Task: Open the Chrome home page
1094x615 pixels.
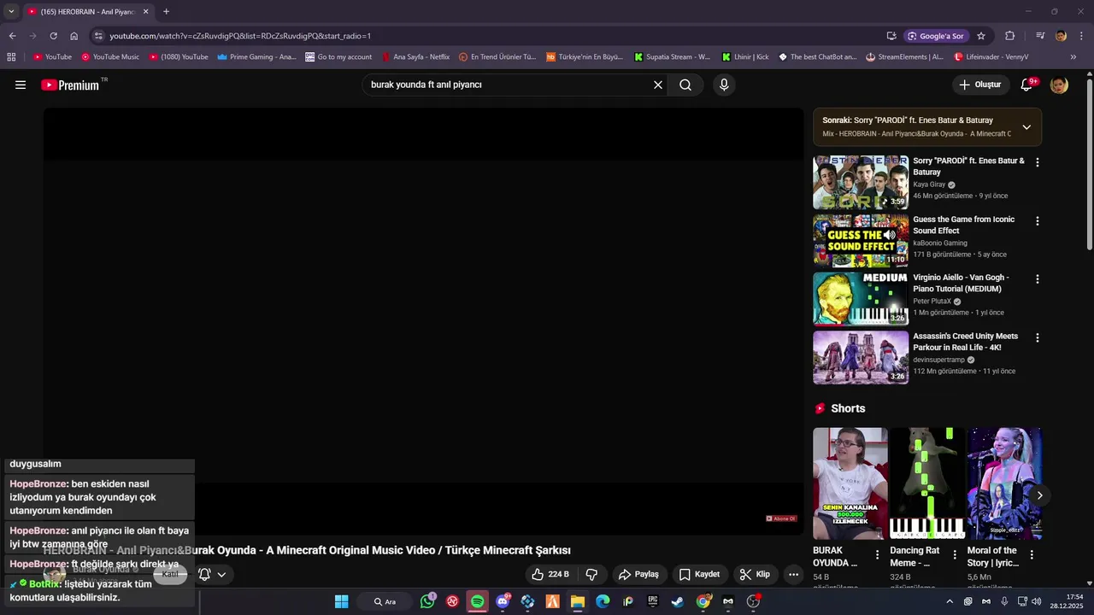Action: coord(74,36)
